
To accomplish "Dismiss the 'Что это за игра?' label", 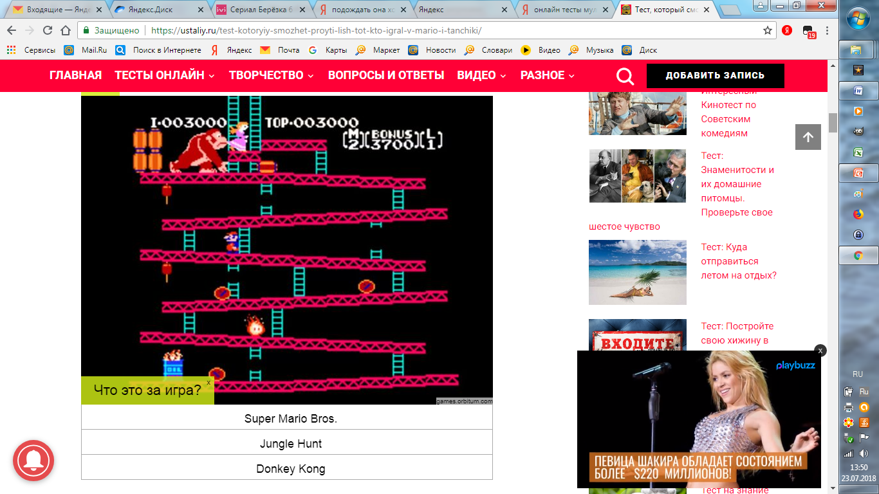I will [208, 382].
